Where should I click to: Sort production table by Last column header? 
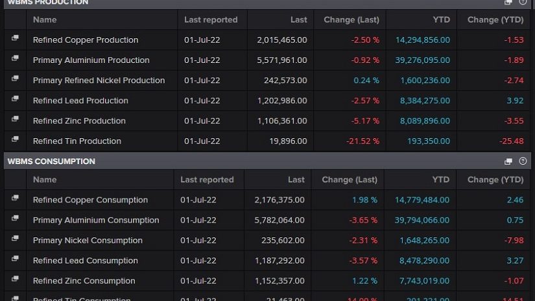pyautogui.click(x=299, y=20)
